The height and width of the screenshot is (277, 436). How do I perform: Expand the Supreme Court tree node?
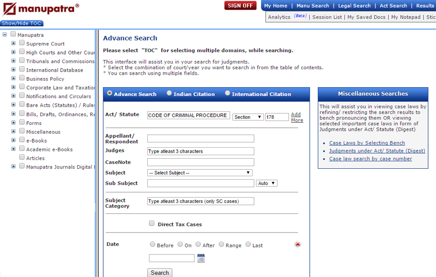(x=14, y=44)
